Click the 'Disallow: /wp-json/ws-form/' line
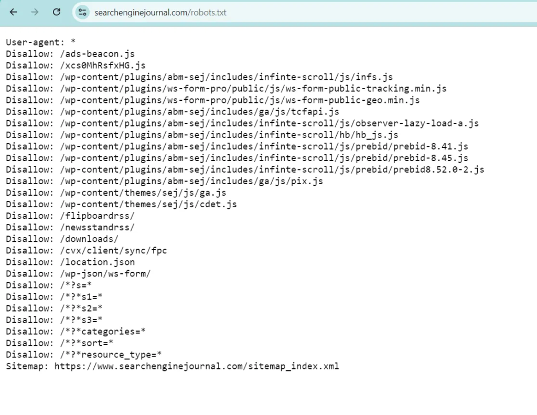 point(78,274)
